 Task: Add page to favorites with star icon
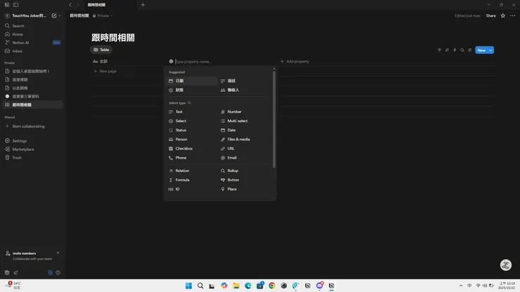(x=503, y=15)
